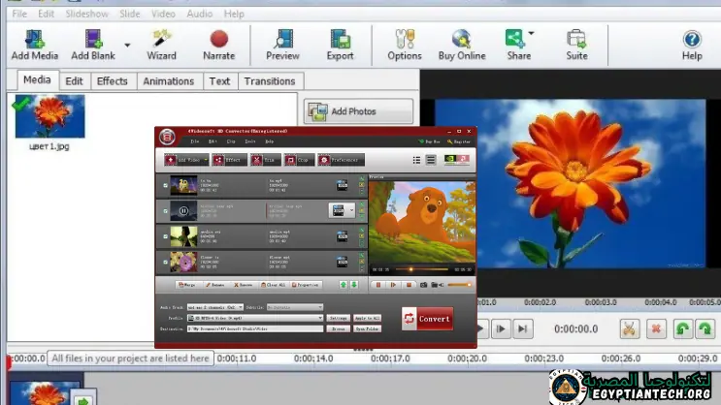Skip to end in main preview controls
721x405 pixels.
pos(523,328)
